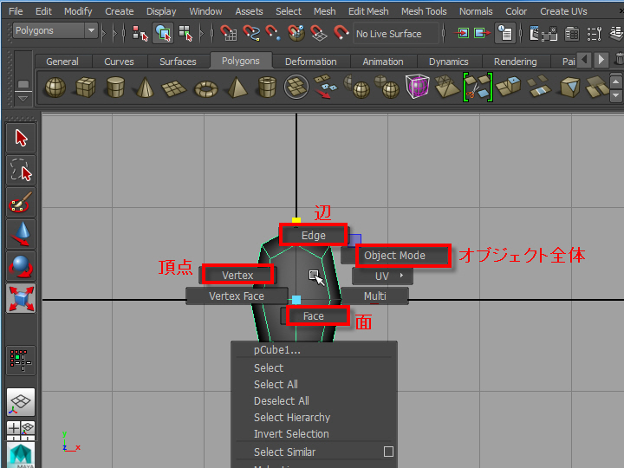Screen dimensions: 624x468
Task: Pick the Move tool cone icon
Action: coord(21,234)
